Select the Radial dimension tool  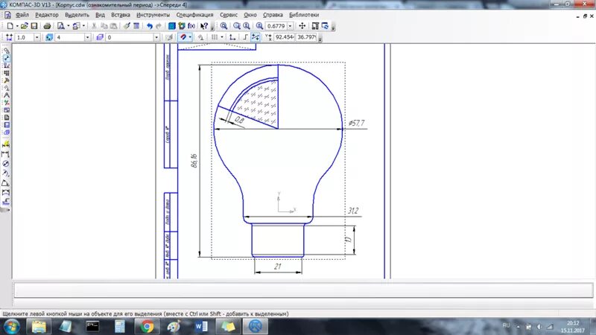pos(6,173)
